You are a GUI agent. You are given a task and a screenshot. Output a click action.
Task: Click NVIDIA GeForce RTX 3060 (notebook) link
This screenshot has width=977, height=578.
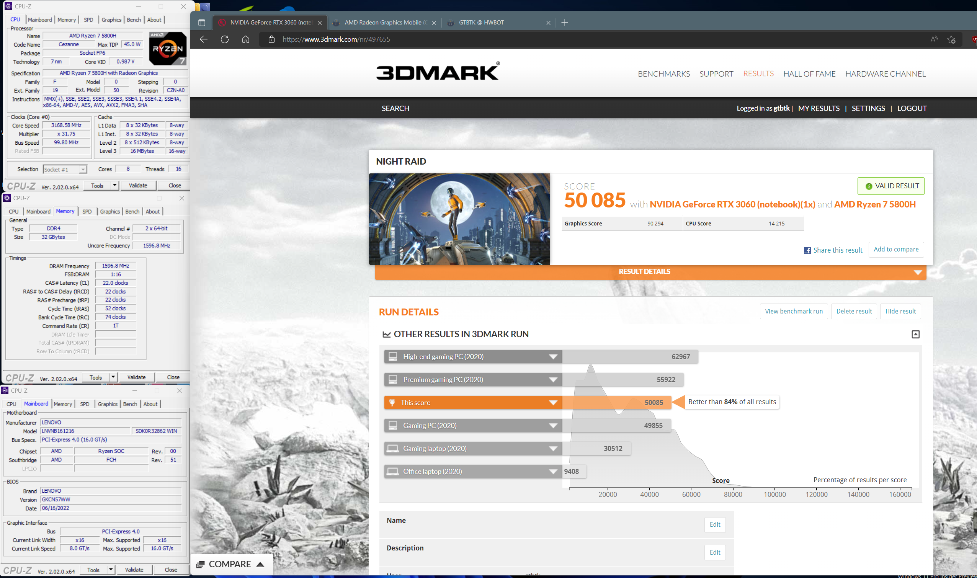coord(732,204)
